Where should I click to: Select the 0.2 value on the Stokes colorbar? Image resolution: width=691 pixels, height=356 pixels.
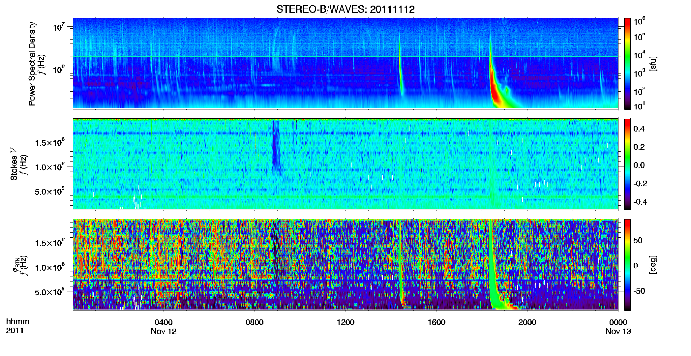click(639, 147)
